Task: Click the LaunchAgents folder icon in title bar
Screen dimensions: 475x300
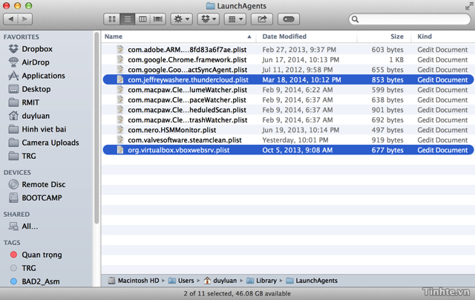Action: coord(210,6)
